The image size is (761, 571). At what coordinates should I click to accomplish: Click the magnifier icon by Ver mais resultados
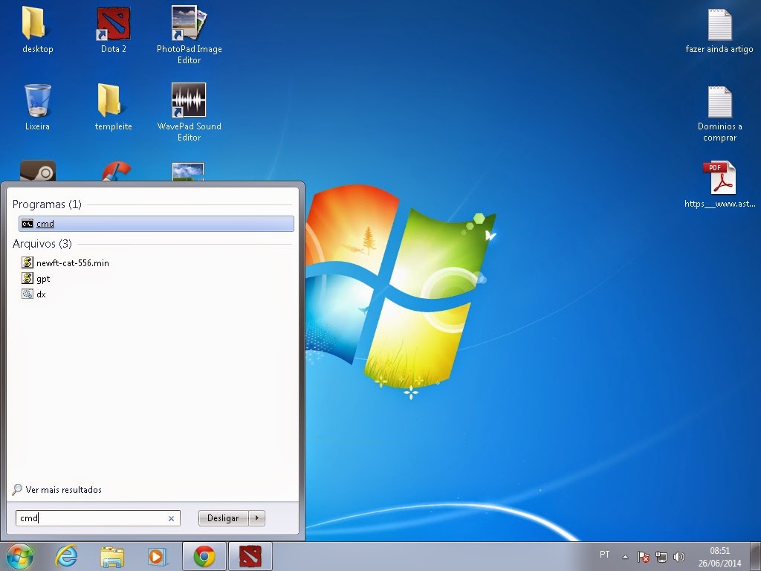click(17, 489)
